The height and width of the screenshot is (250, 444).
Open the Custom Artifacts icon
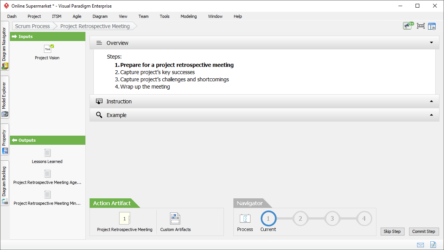175,218
